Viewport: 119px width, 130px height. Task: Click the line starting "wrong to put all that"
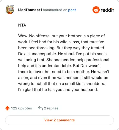62,83
